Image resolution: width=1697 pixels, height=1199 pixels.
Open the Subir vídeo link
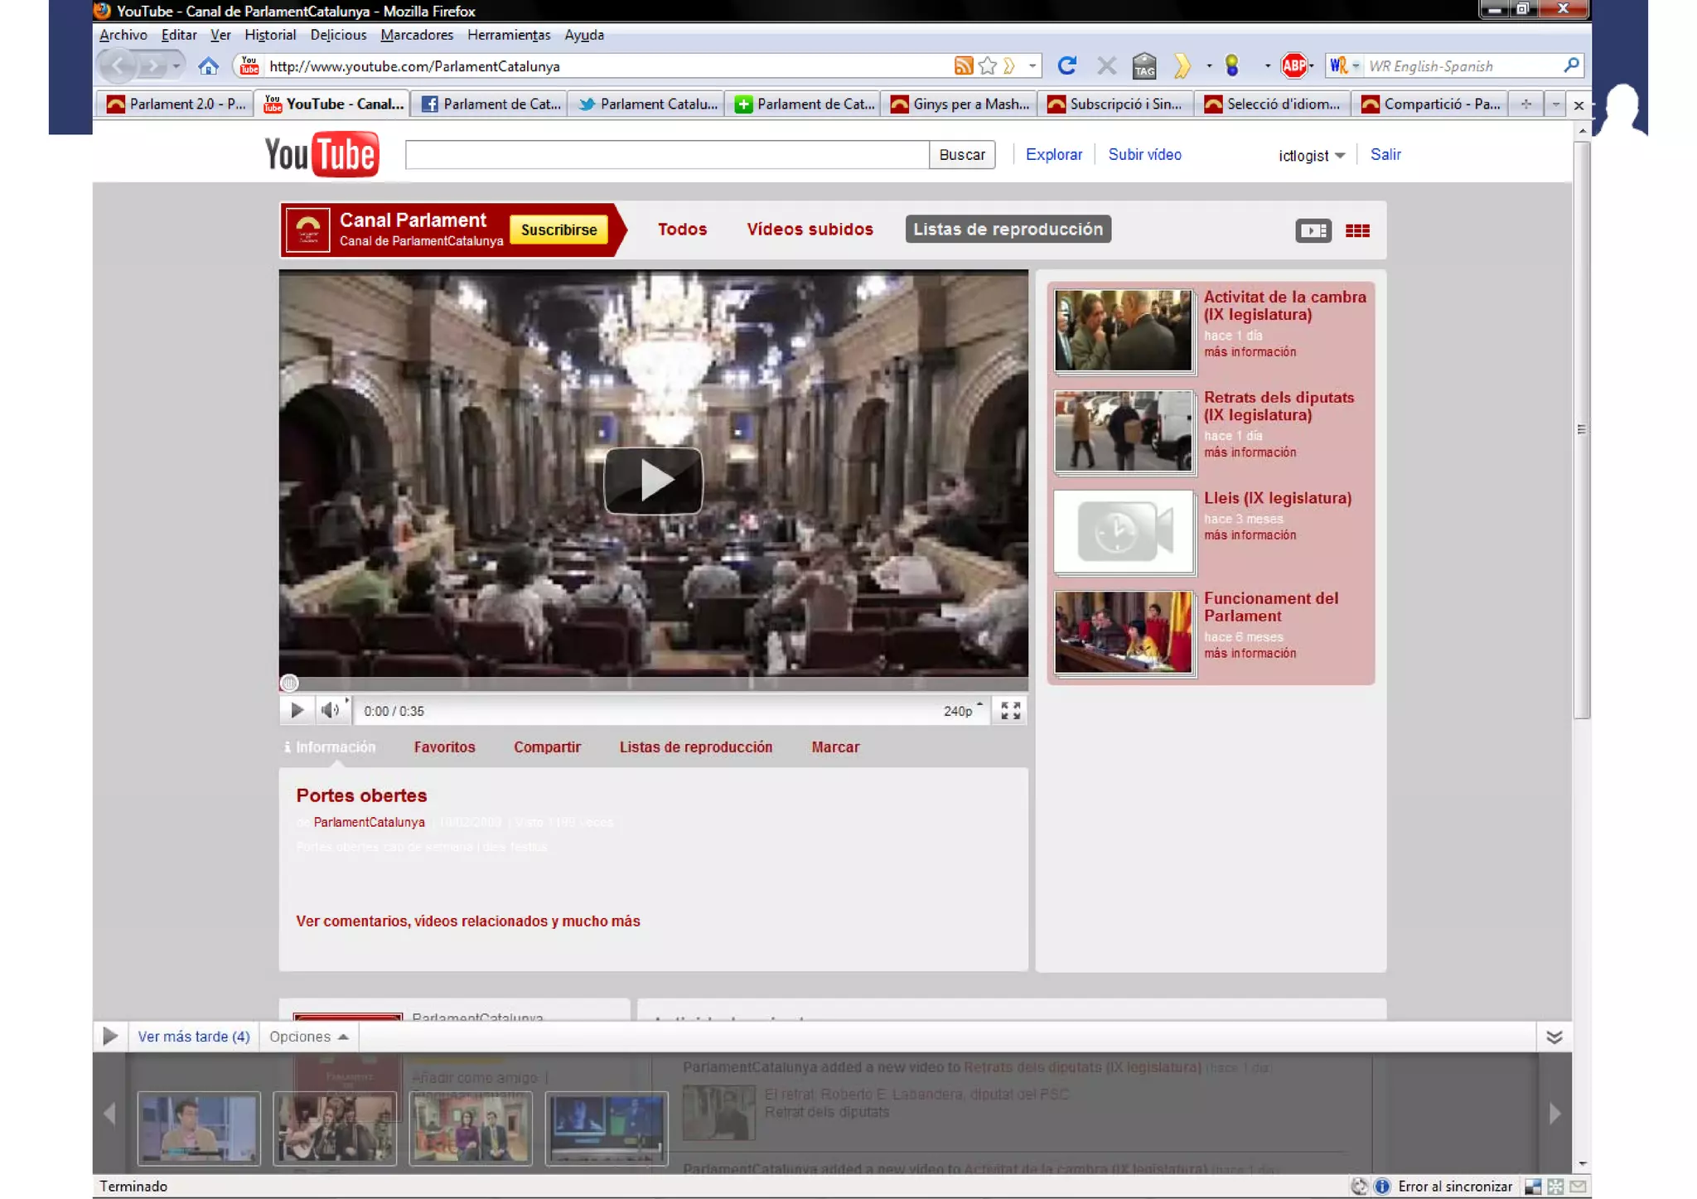[x=1144, y=155]
